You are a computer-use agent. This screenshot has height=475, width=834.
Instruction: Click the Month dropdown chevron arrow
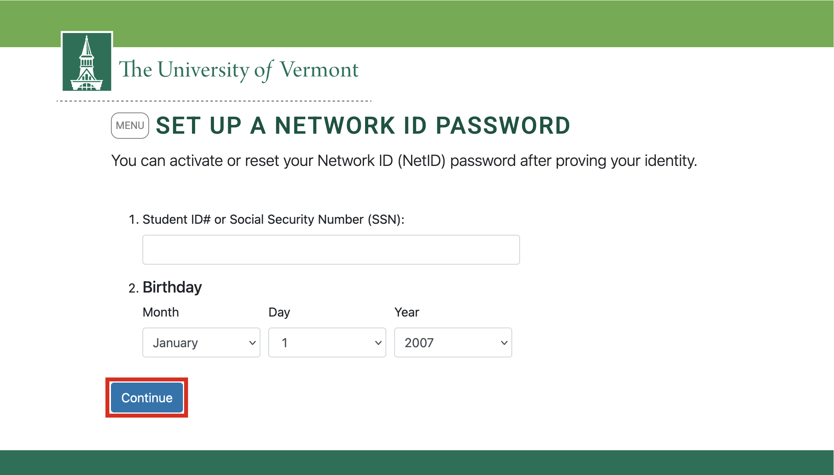(x=252, y=342)
